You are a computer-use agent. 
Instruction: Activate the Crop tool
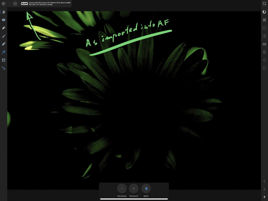coord(3,60)
